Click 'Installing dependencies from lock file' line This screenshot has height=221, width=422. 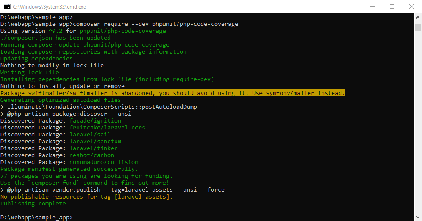coord(107,79)
